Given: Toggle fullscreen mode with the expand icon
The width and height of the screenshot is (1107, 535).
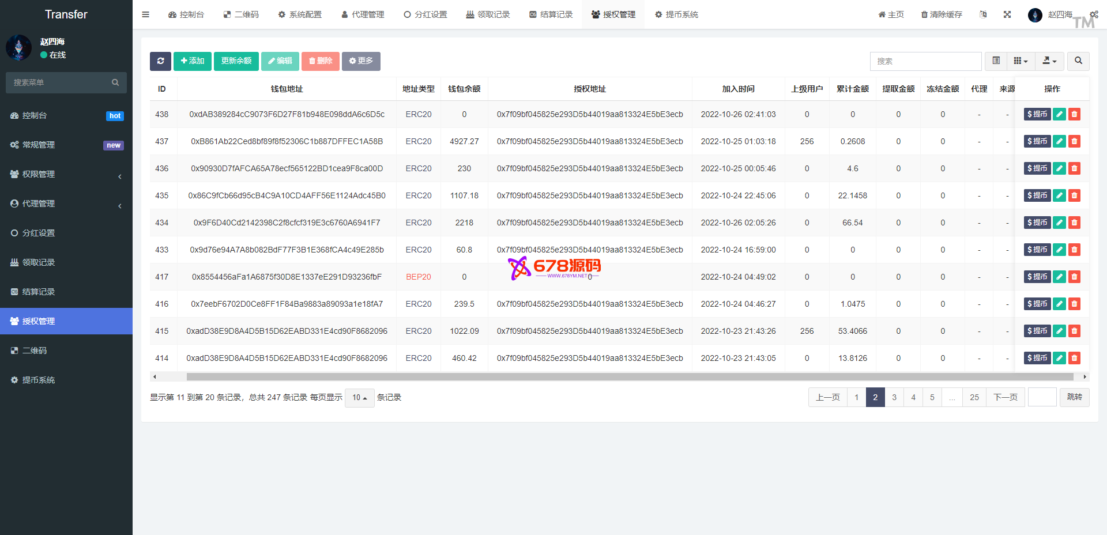Looking at the screenshot, I should click(1007, 14).
